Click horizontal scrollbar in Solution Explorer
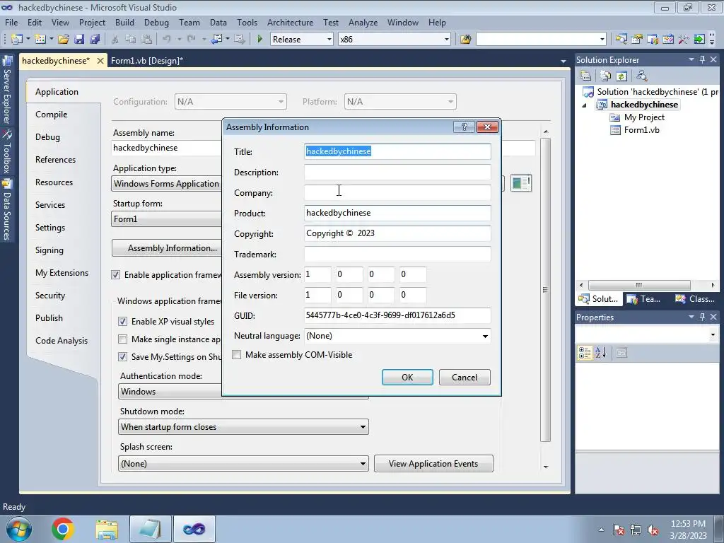The height and width of the screenshot is (543, 724). (639, 285)
